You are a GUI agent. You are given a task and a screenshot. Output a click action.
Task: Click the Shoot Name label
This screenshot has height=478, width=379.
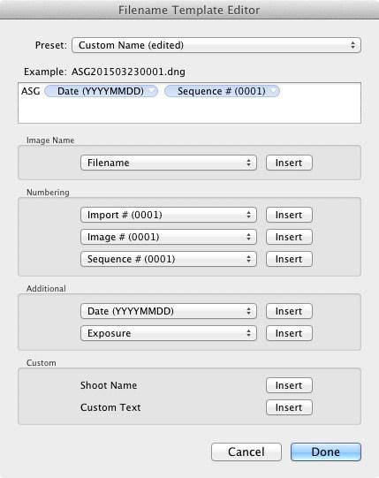pyautogui.click(x=109, y=385)
